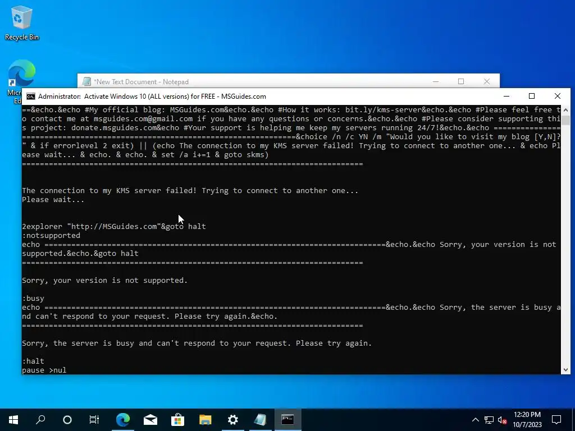Open Task View on taskbar
575x431 pixels.
[x=94, y=420]
